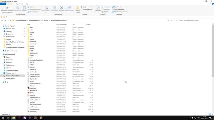Open the blue Файл tab

pyautogui.click(x=3, y=4)
